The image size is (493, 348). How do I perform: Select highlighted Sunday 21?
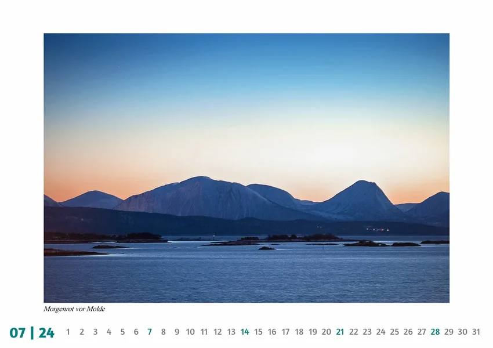click(340, 332)
